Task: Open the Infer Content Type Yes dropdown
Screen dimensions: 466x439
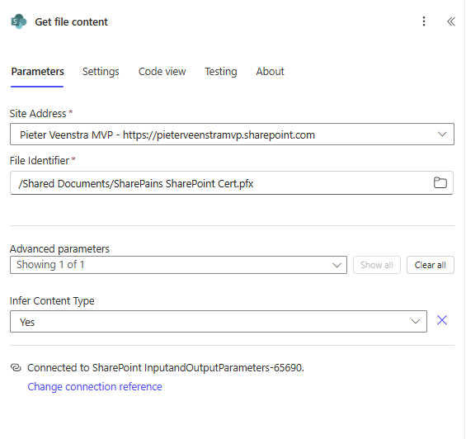Action: coord(219,322)
